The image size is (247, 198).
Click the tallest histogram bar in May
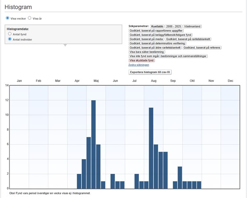(x=94, y=144)
